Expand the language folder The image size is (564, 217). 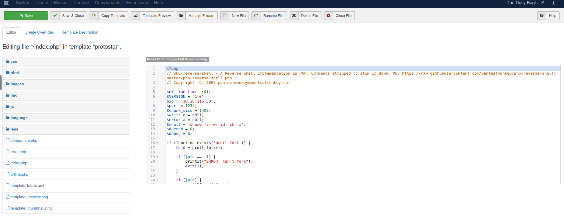(x=66, y=118)
